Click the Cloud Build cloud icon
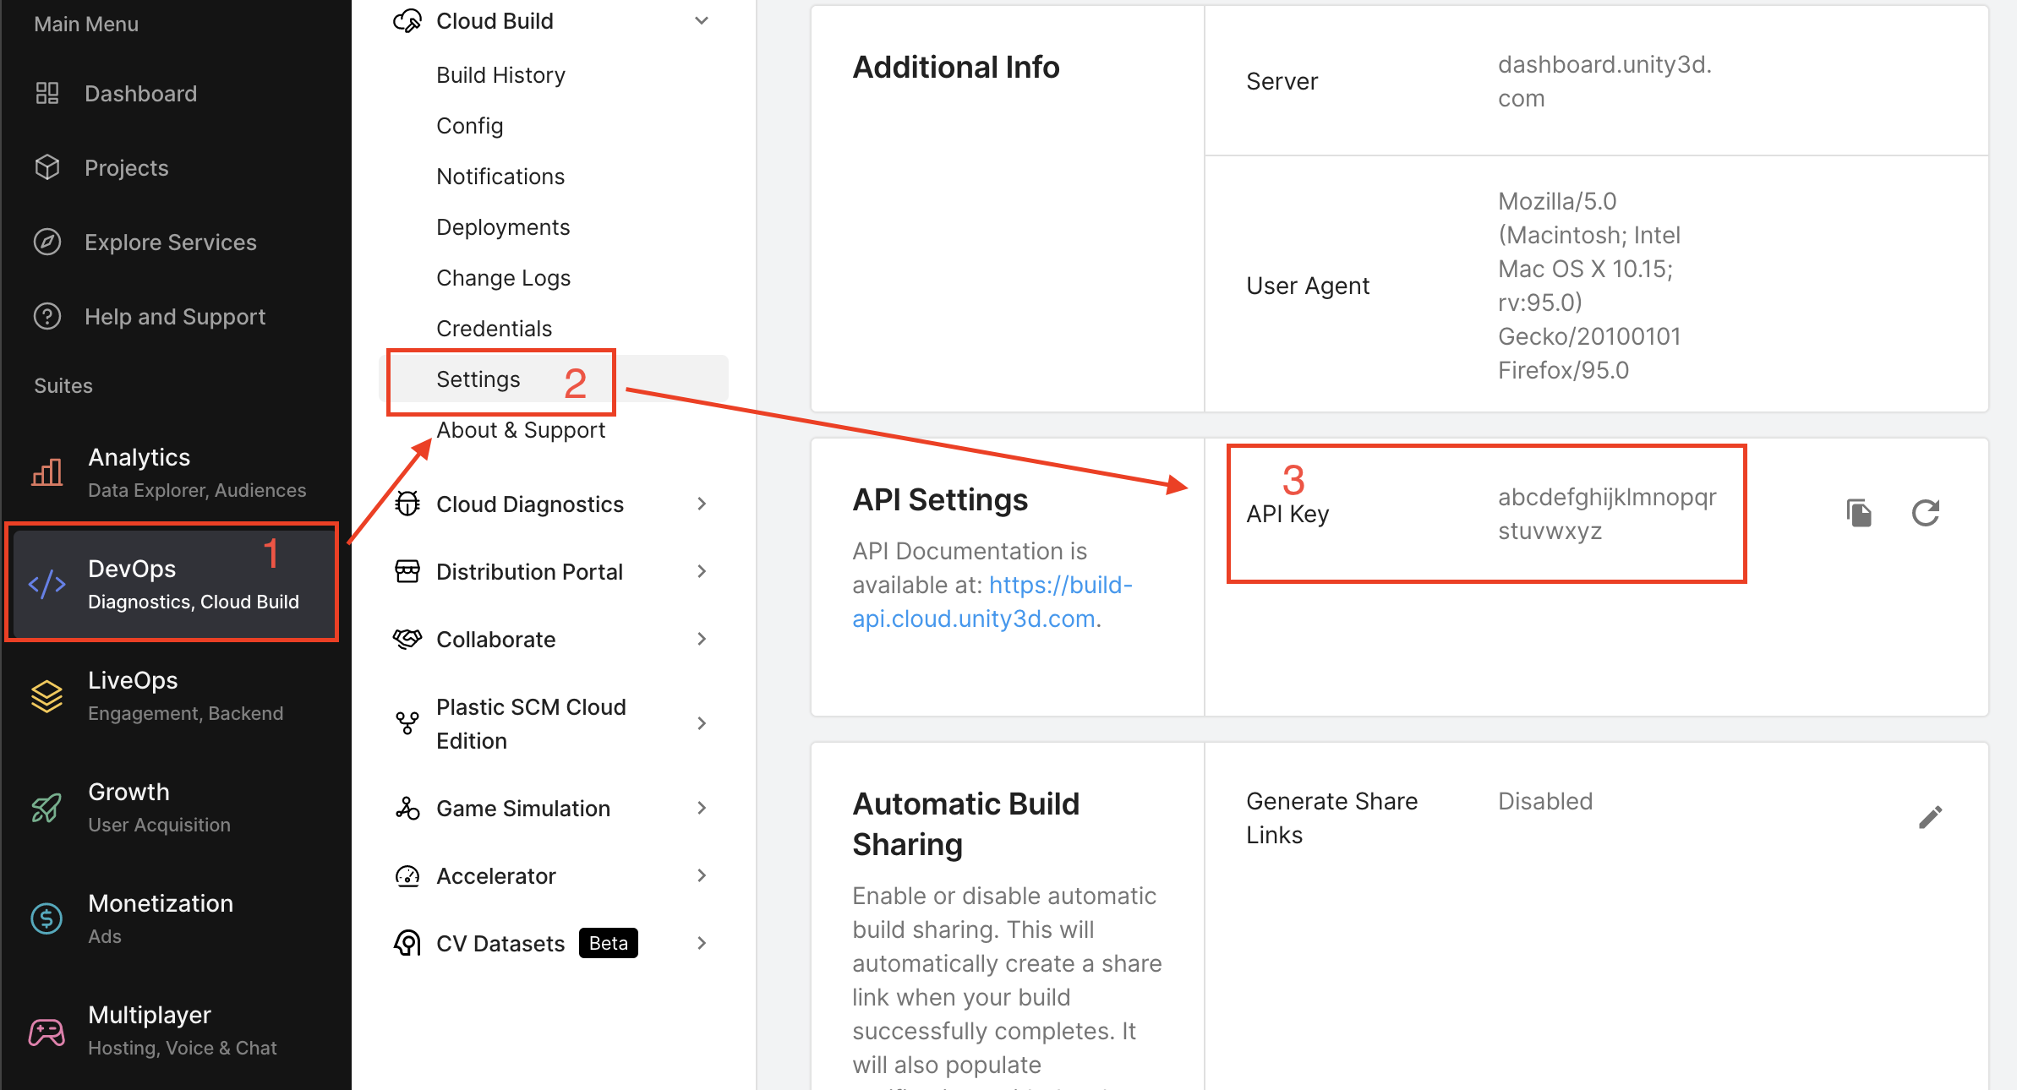Viewport: 2017px width, 1090px height. click(407, 21)
